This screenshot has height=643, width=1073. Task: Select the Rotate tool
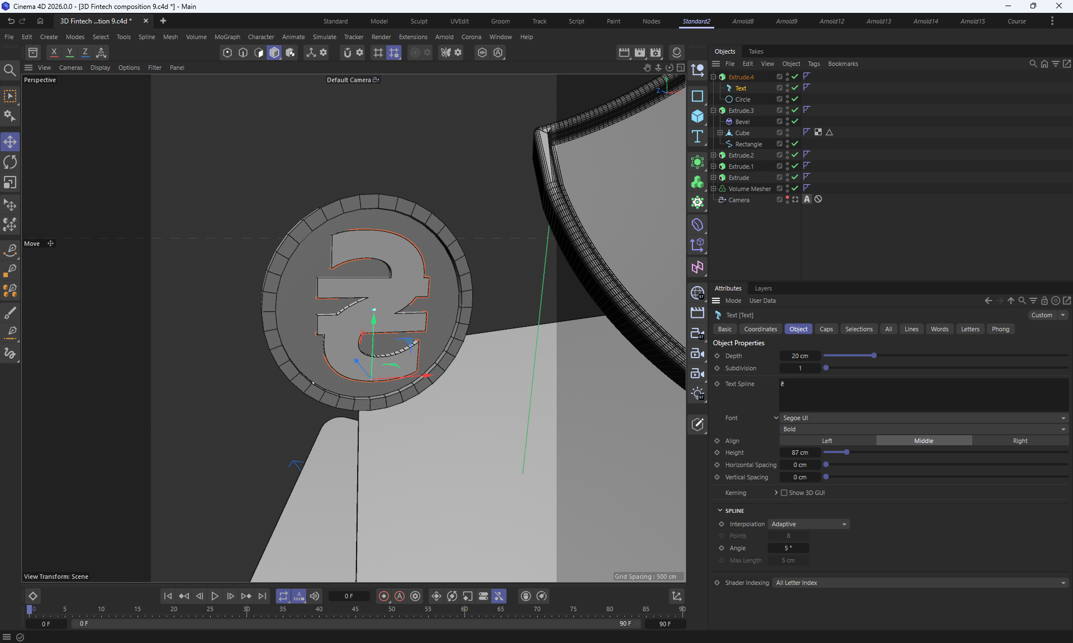click(x=10, y=163)
